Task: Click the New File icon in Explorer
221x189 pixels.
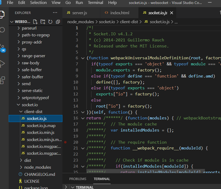Action: pos(35,22)
